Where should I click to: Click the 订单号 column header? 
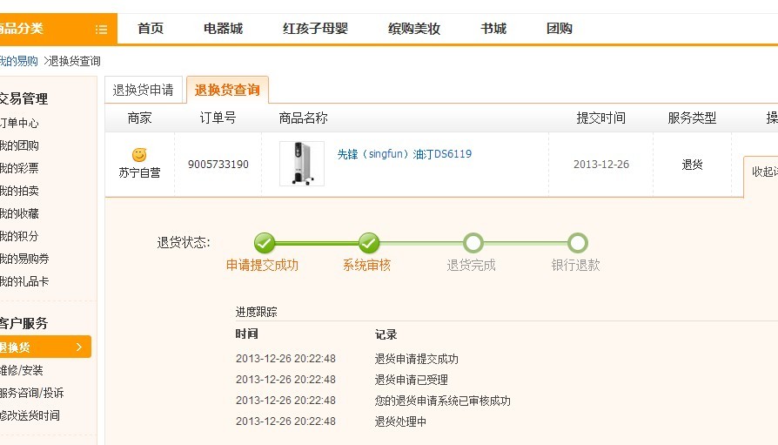coord(218,118)
